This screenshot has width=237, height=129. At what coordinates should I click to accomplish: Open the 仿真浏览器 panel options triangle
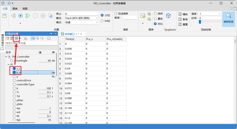point(51,33)
